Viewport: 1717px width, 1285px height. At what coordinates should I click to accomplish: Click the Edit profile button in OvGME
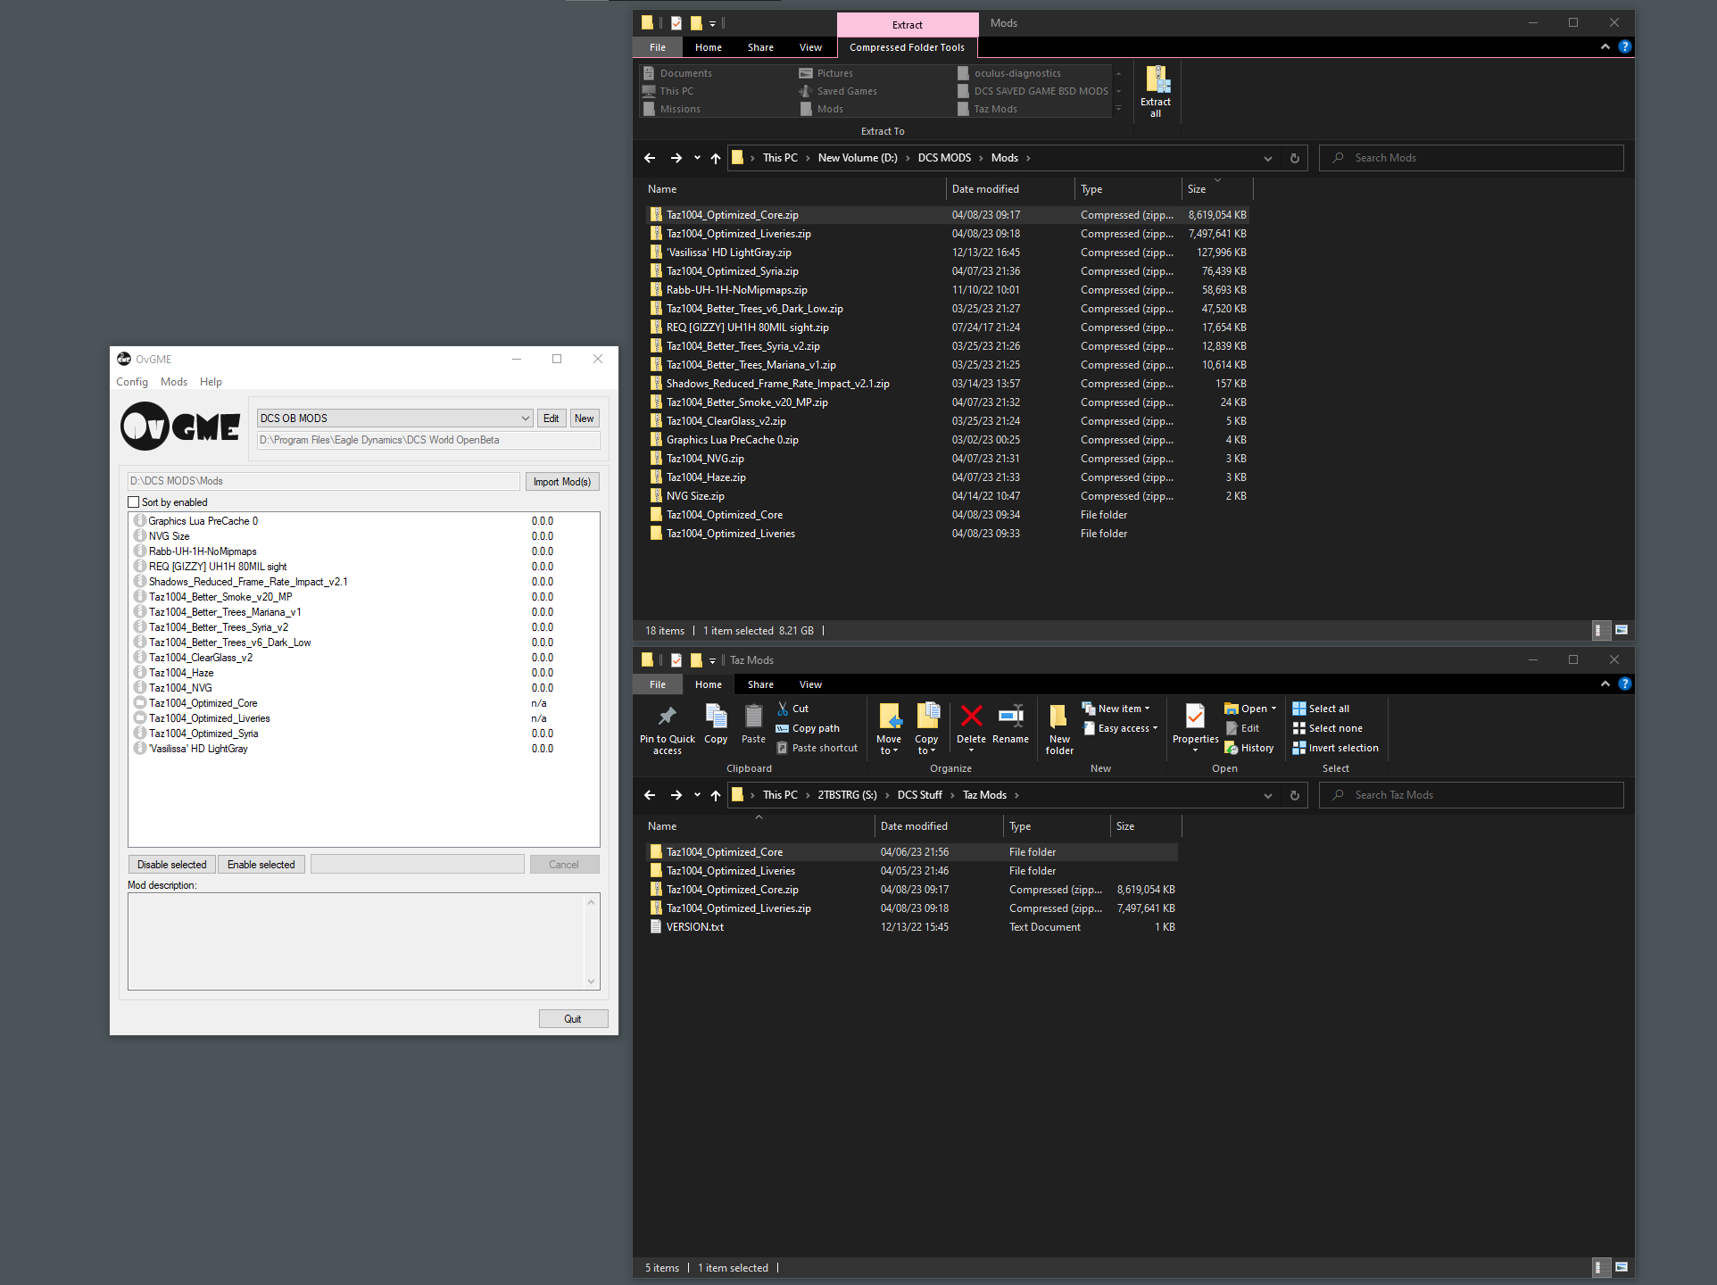552,419
